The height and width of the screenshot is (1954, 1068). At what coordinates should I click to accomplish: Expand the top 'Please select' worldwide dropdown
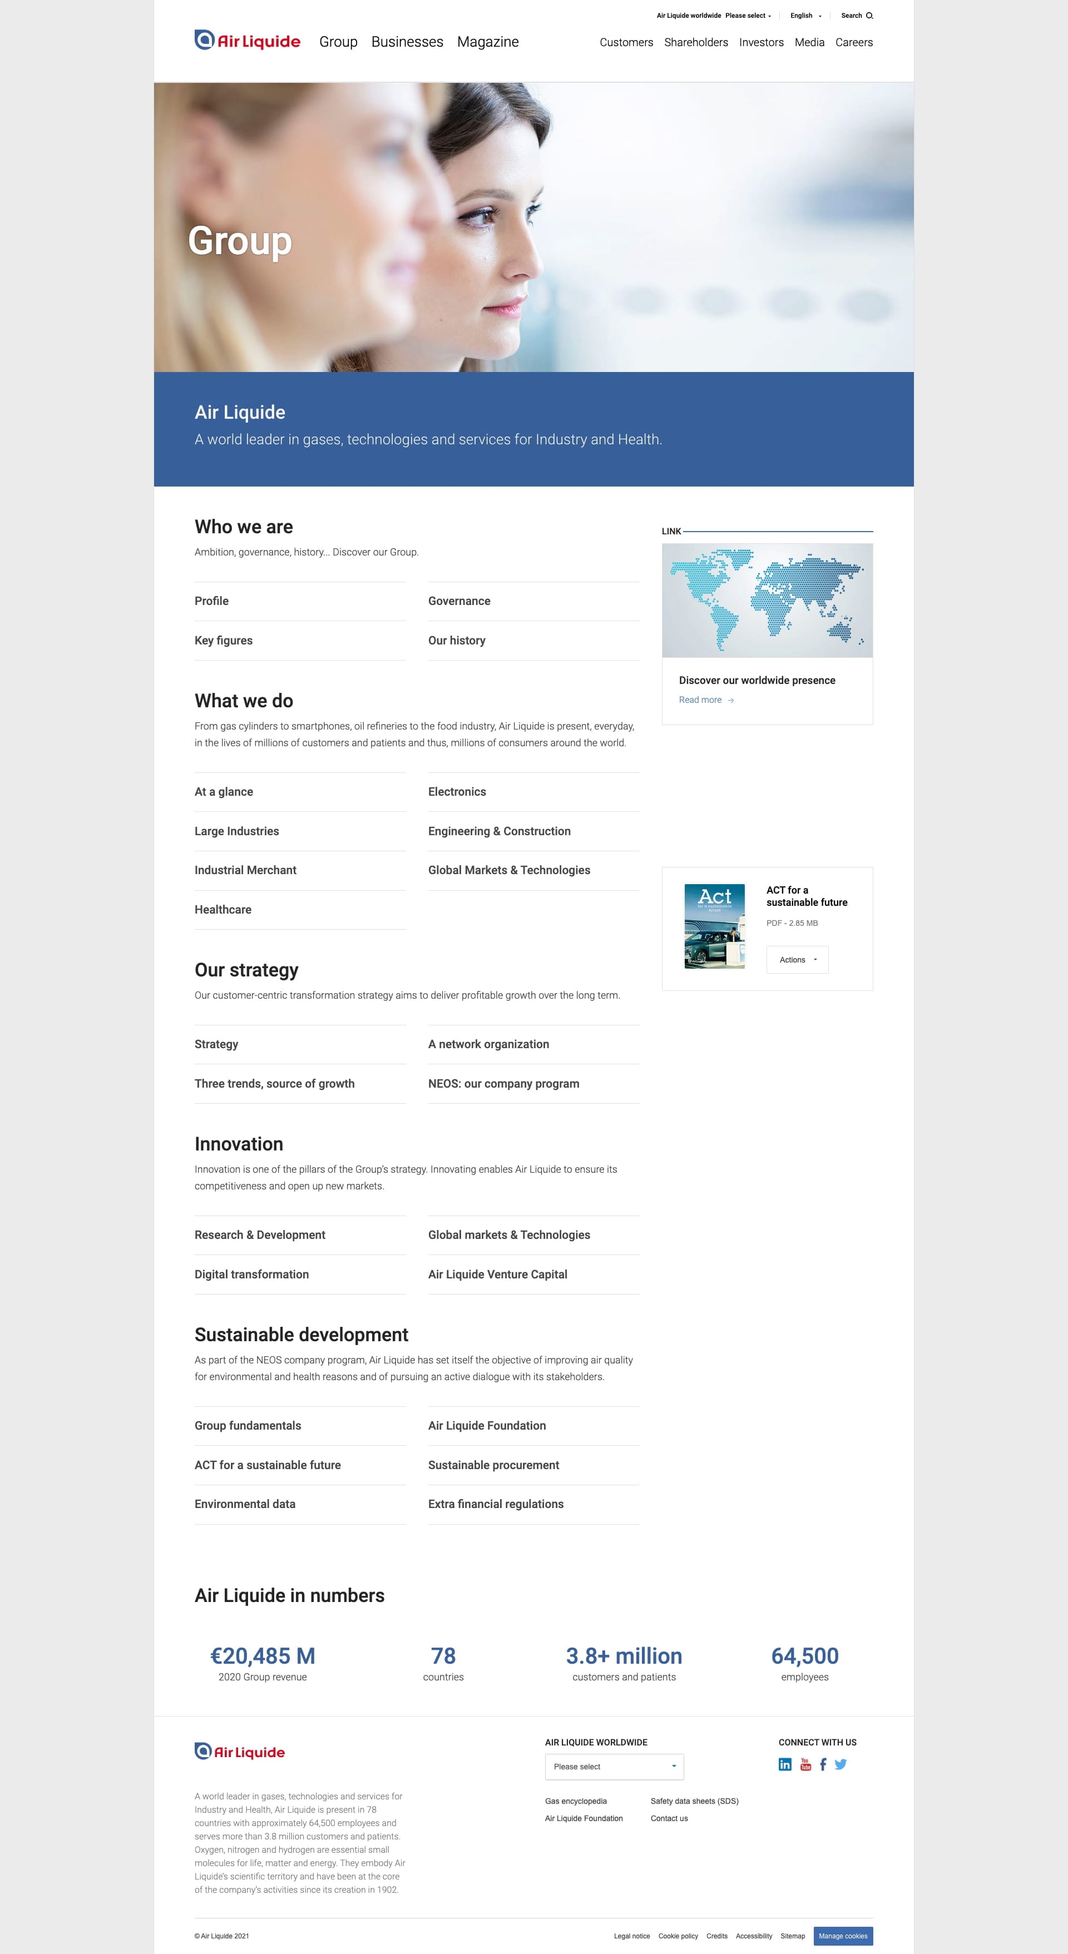[748, 15]
